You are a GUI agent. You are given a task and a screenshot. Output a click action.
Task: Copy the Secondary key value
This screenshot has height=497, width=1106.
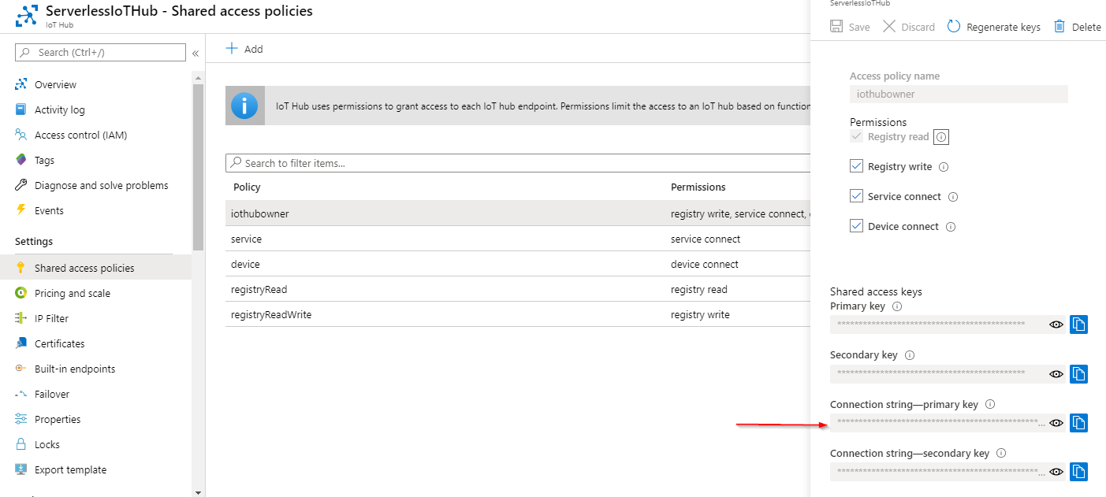point(1078,373)
